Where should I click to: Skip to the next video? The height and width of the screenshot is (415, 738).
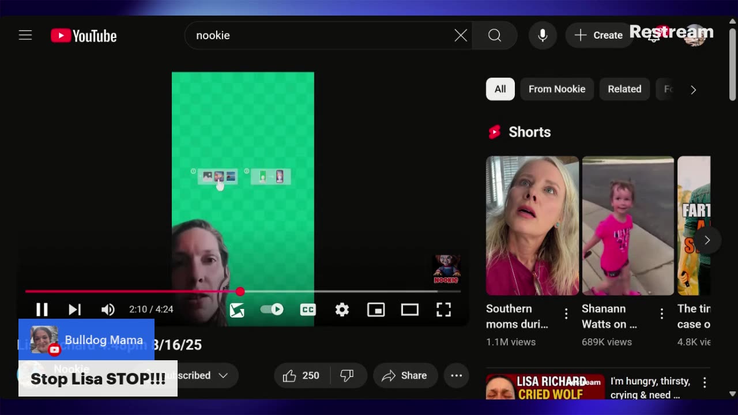coord(74,310)
